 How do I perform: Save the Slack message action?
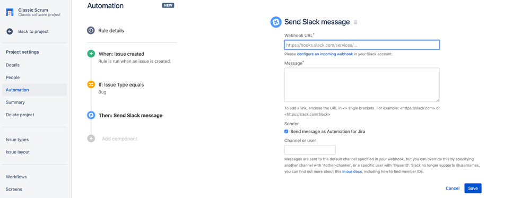tap(473, 188)
